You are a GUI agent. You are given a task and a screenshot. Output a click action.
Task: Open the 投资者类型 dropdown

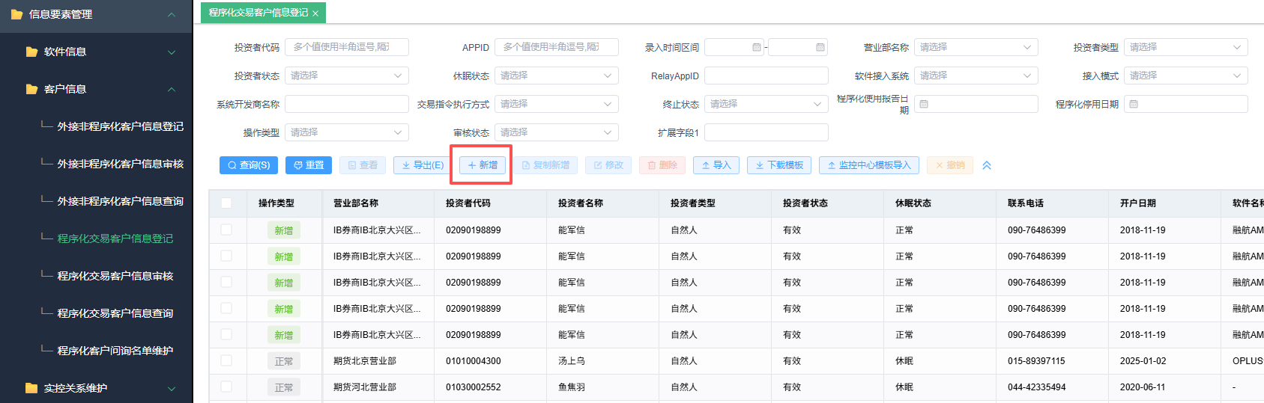[x=1185, y=47]
